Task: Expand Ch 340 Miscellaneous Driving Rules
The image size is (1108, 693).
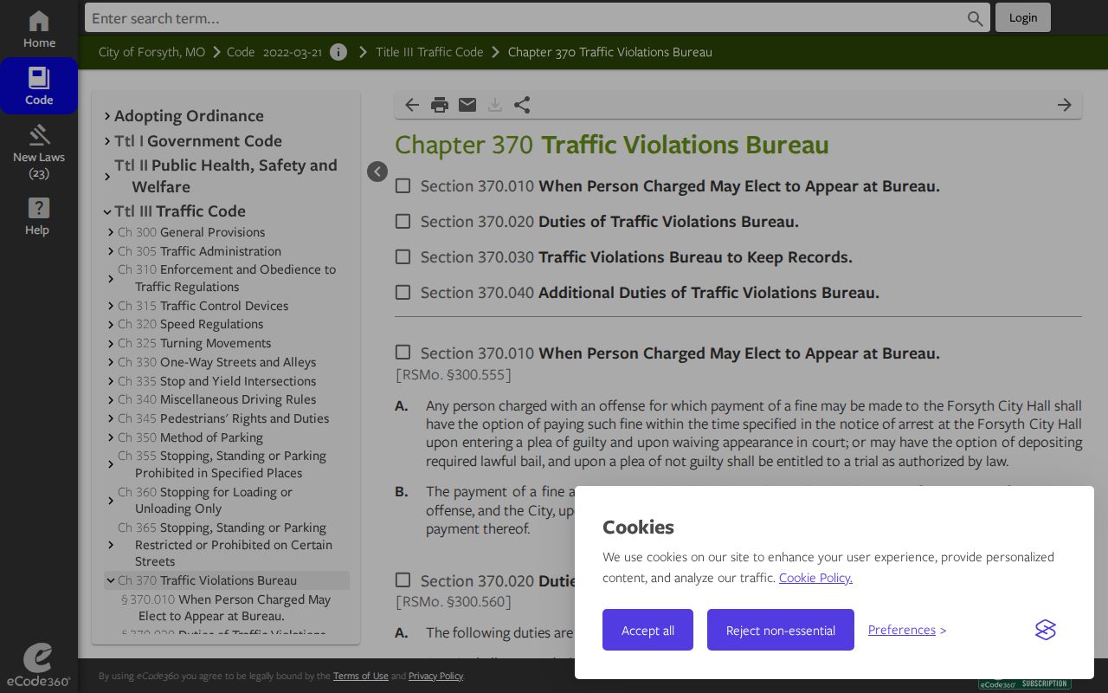Action: (111, 400)
